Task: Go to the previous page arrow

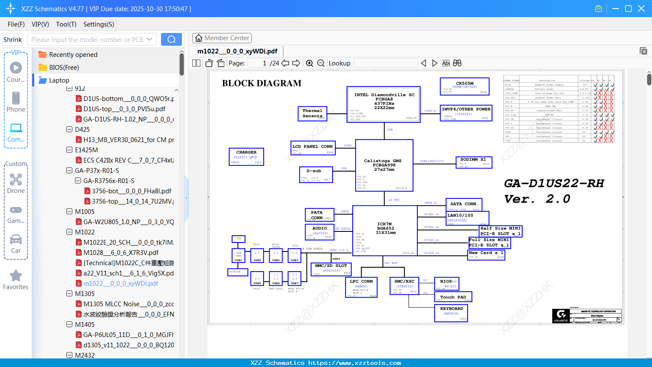Action: [x=285, y=63]
